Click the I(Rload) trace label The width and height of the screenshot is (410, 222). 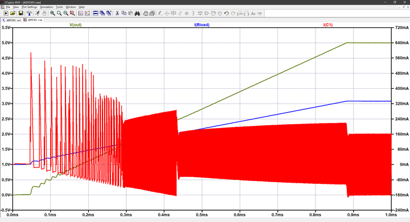click(202, 25)
